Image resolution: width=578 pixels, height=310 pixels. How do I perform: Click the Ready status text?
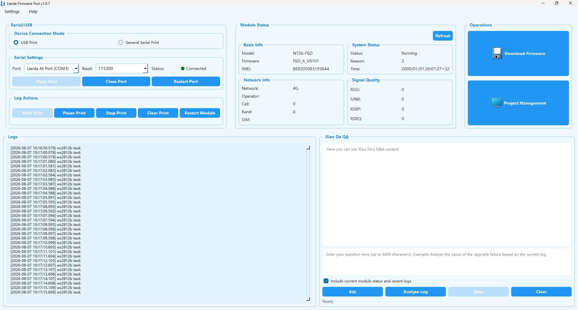328,301
